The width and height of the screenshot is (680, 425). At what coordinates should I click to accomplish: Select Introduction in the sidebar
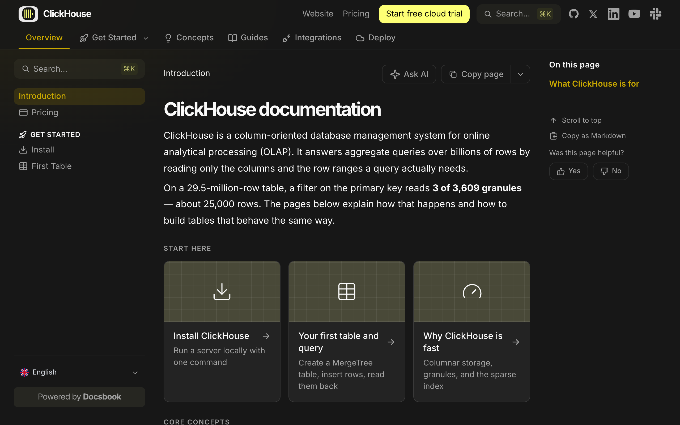pyautogui.click(x=79, y=96)
